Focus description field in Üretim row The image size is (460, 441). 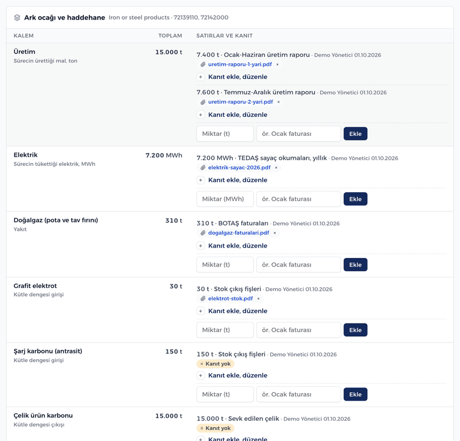(x=298, y=134)
